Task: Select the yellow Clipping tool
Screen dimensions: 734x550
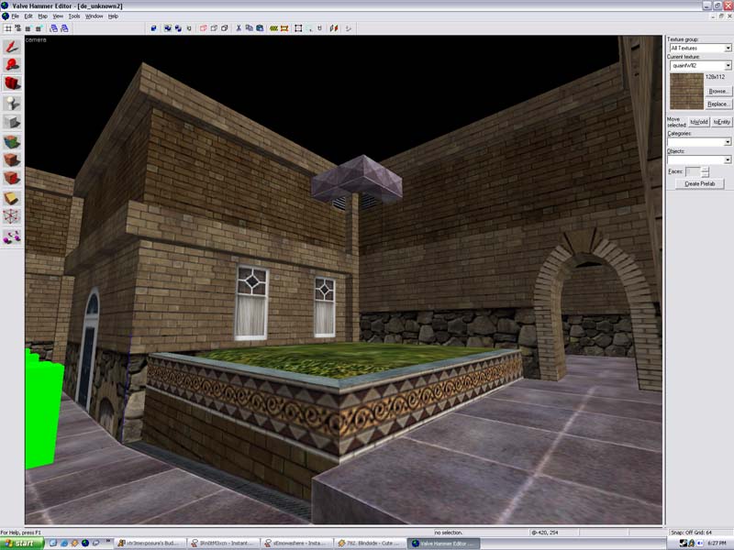Action: point(12,197)
